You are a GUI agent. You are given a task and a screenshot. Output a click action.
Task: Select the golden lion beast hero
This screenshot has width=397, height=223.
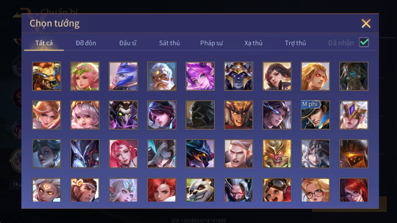(46, 76)
